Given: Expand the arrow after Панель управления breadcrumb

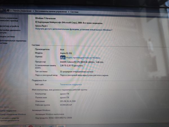Looking at the screenshot, I should point(33,11).
